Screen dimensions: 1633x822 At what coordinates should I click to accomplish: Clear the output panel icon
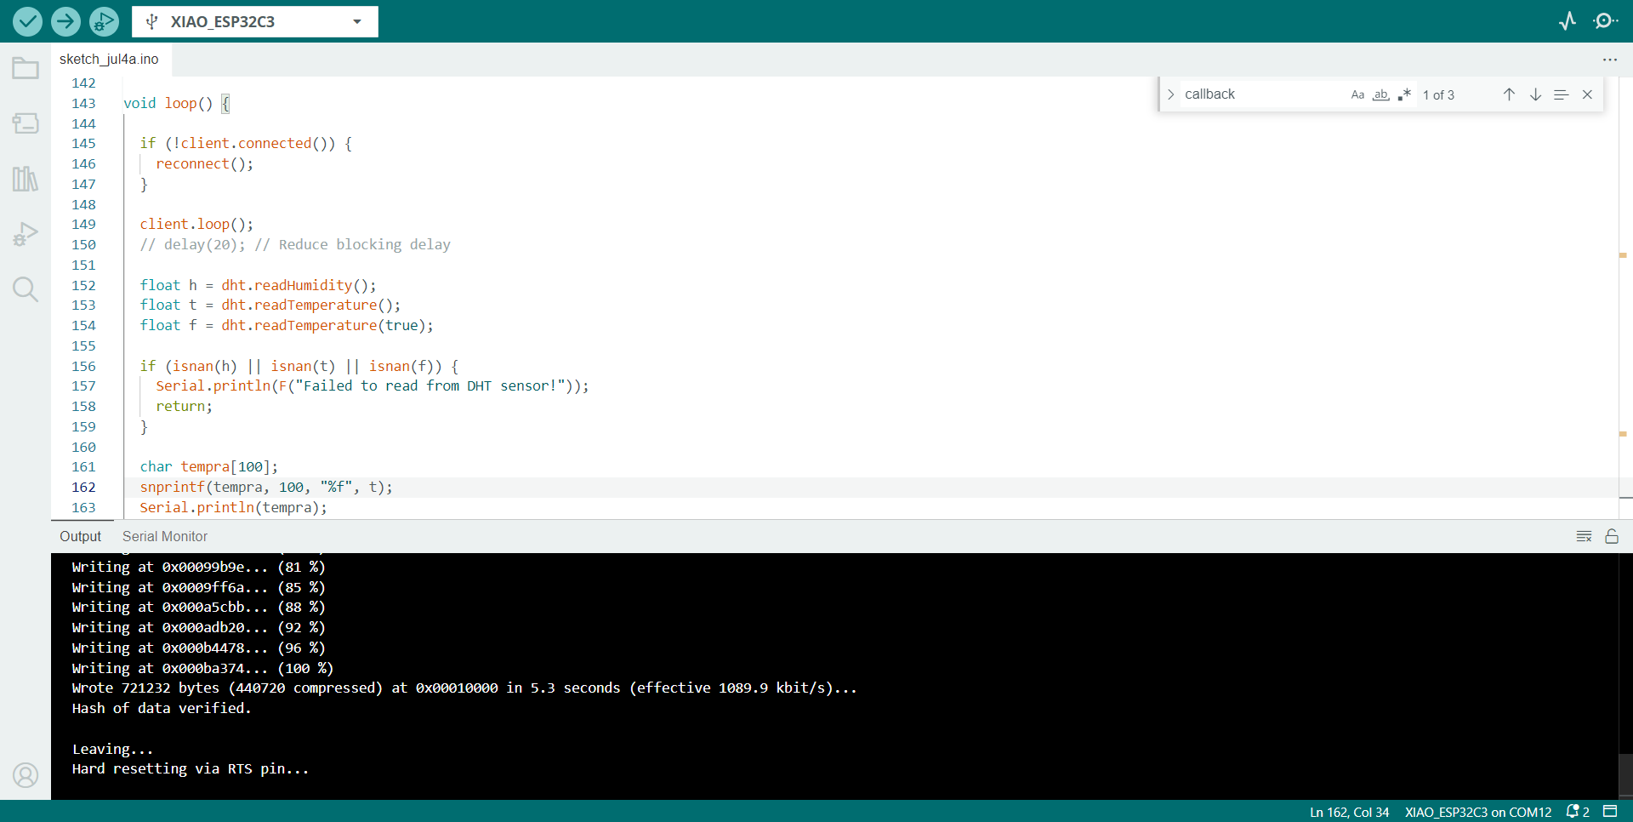click(1584, 536)
